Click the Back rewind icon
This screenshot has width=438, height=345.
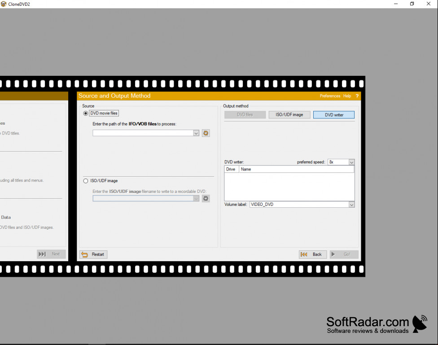[304, 254]
